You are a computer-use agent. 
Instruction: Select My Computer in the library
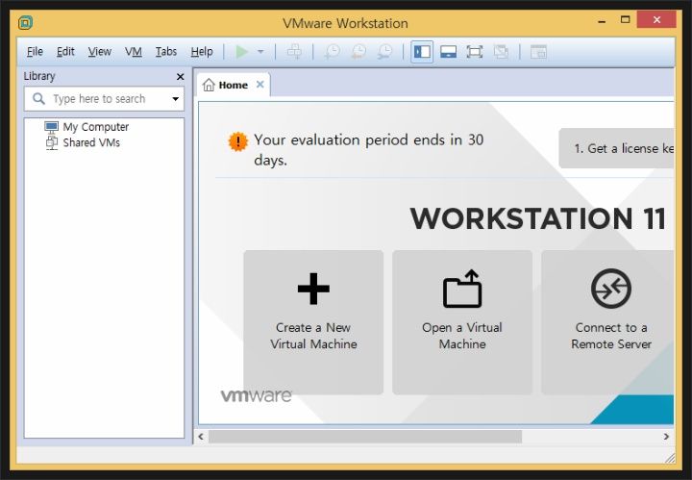(x=86, y=127)
